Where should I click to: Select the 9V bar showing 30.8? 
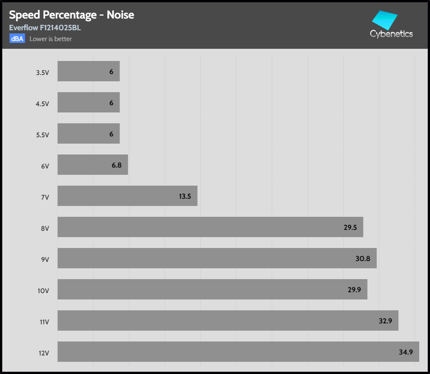[217, 258]
